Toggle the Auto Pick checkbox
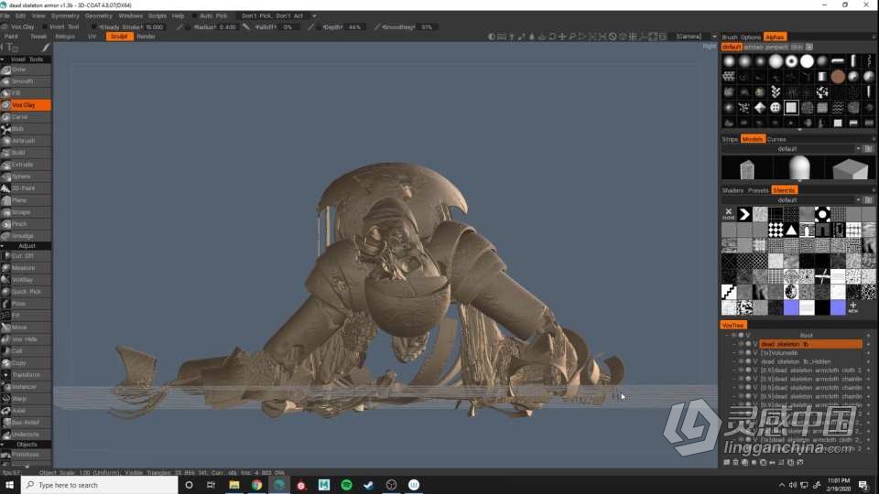The image size is (879, 494). click(x=194, y=16)
